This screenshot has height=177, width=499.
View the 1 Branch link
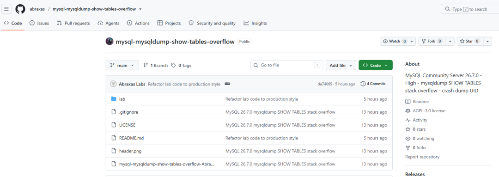pos(156,65)
